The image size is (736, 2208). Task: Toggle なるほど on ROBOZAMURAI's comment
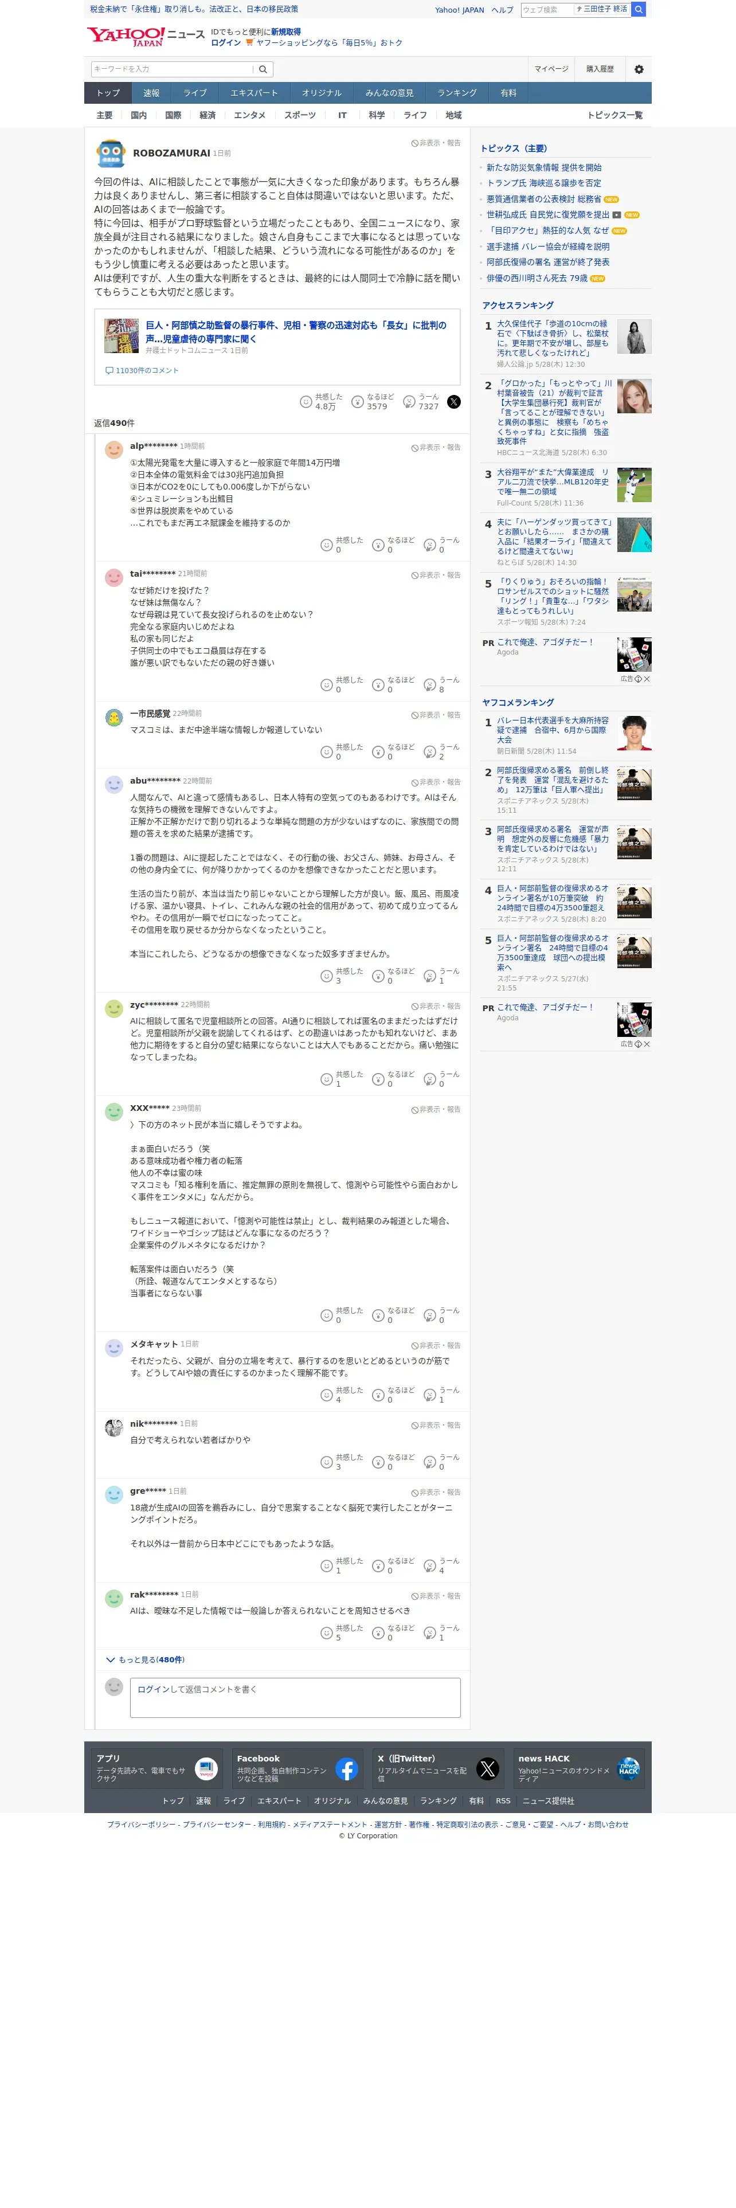click(373, 402)
